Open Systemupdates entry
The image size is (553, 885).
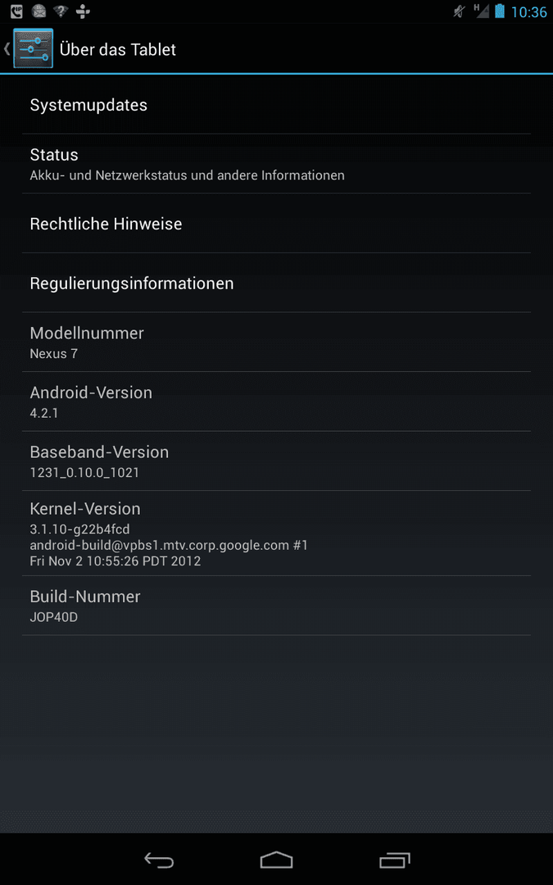(x=277, y=104)
